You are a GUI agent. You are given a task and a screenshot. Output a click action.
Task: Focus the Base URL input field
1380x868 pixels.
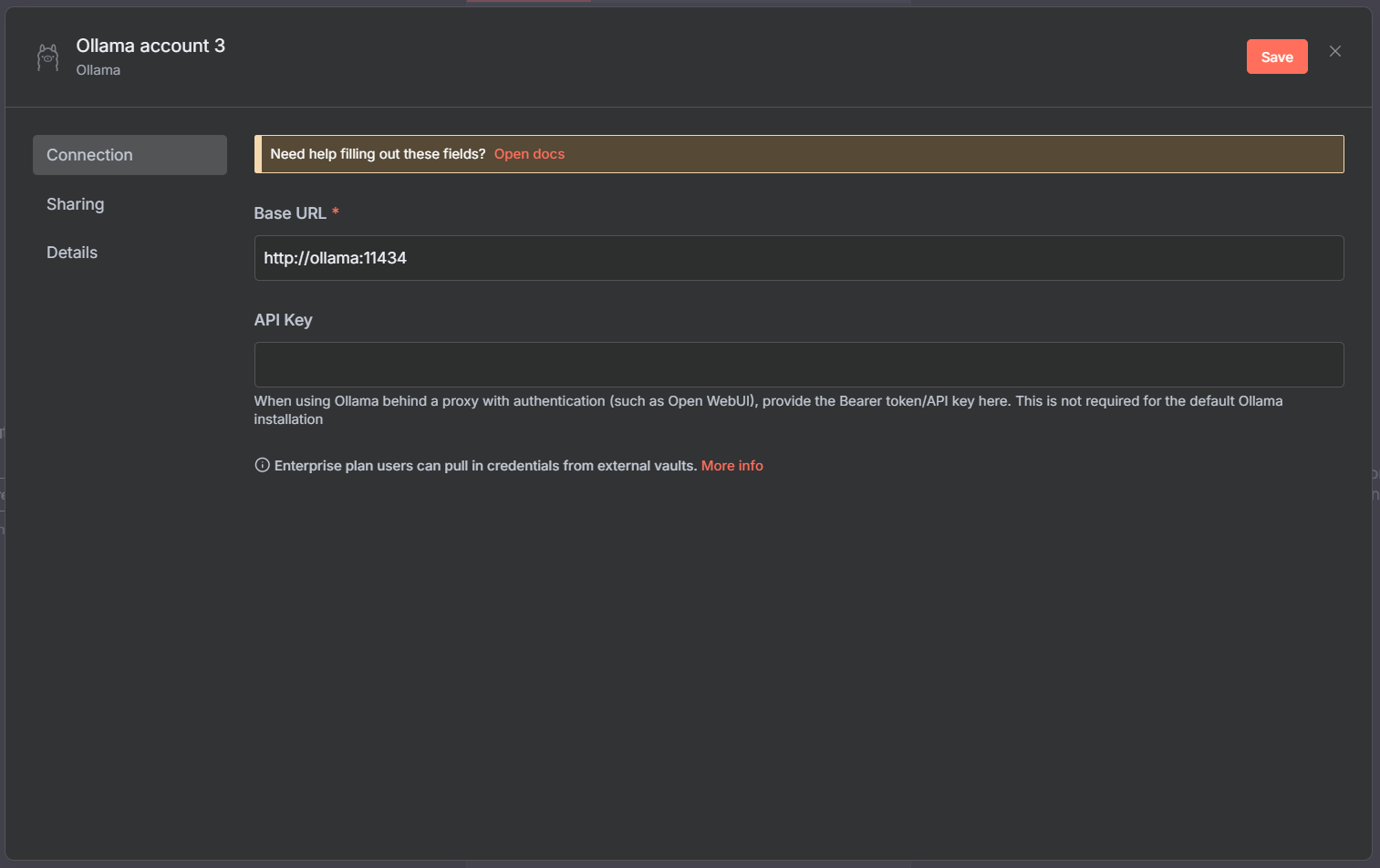coord(798,258)
